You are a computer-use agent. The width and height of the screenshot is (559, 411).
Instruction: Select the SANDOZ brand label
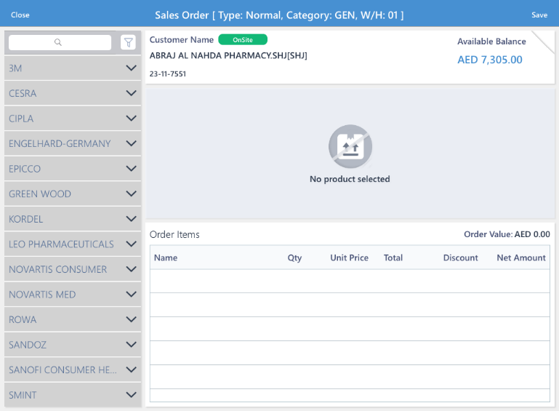28,345
